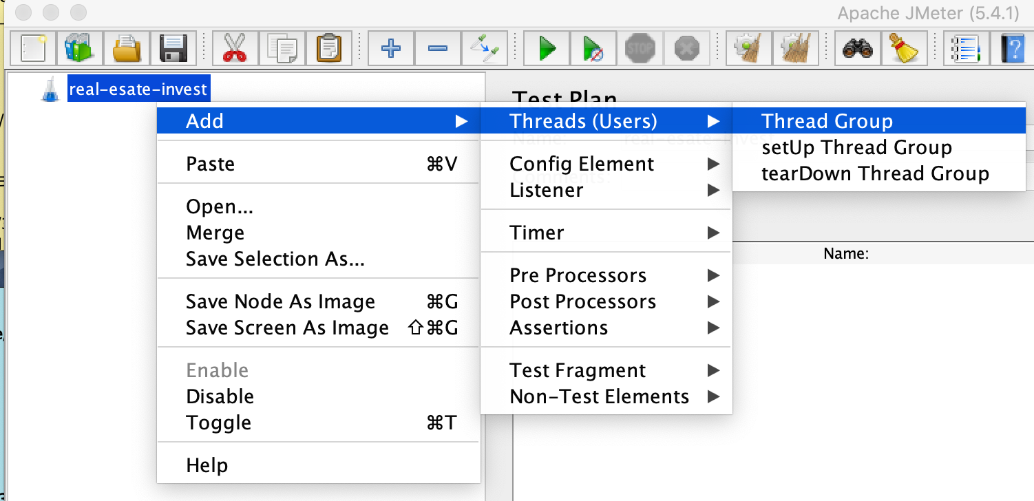The height and width of the screenshot is (501, 1034).
Task: Expand the Config Element submenu
Action: click(606, 164)
